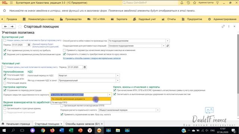Viewport: 239px width, 134px height.
Task: Open selected Основное подразделение with the open icon
Action: tap(168, 46)
